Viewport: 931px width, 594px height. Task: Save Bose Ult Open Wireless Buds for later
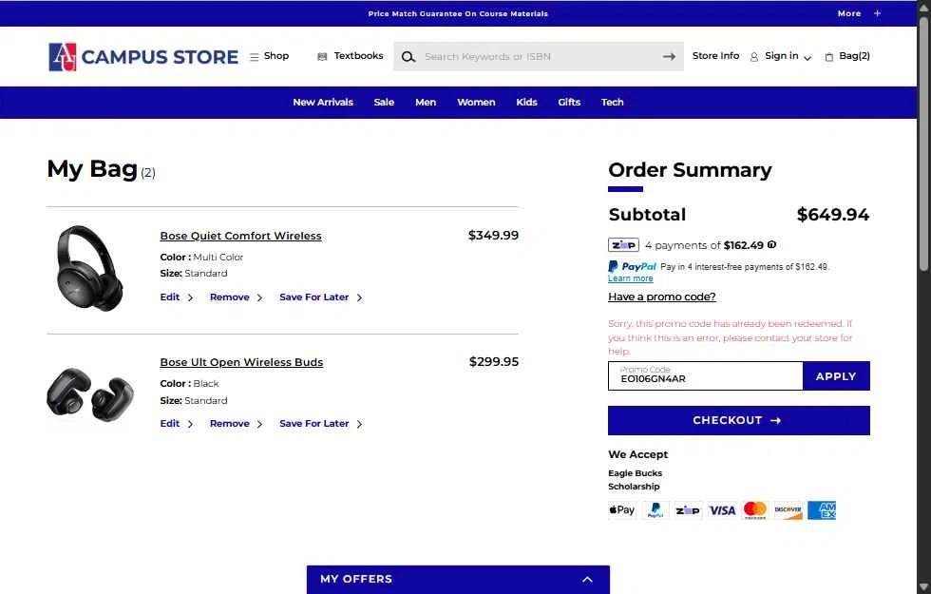point(321,424)
